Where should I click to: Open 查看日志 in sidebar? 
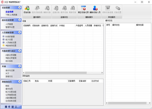(x=9, y=76)
